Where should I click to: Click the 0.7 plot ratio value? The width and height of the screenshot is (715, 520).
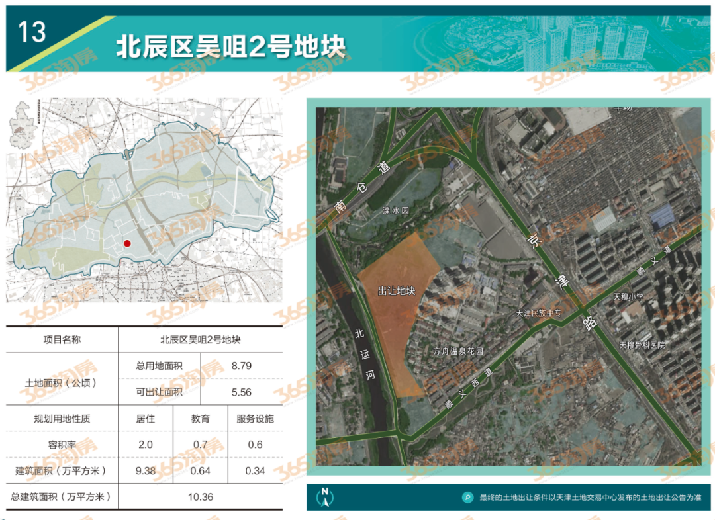pyautogui.click(x=200, y=445)
